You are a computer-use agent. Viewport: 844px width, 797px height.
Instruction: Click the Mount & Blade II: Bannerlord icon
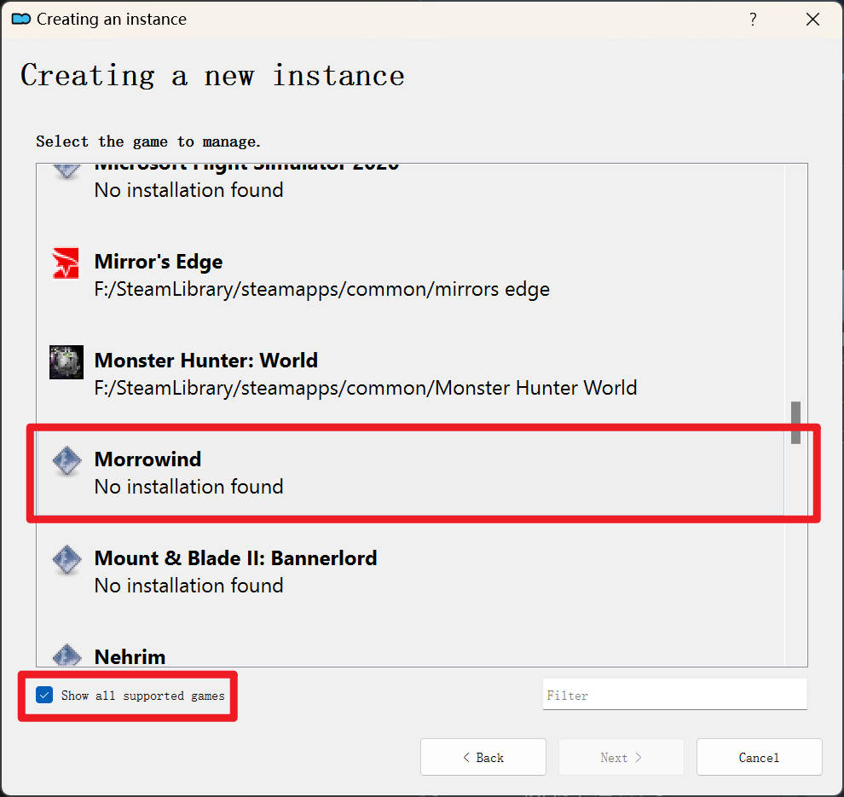coord(66,560)
